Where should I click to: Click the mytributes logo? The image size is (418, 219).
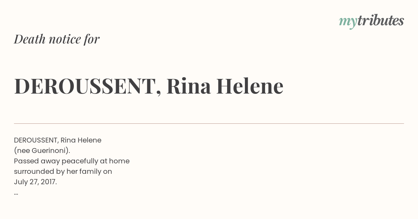(371, 21)
